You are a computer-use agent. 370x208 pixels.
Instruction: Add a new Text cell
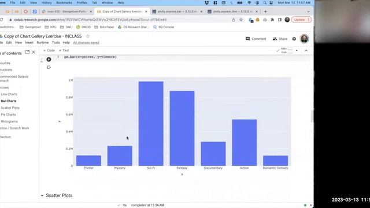coord(64,50)
